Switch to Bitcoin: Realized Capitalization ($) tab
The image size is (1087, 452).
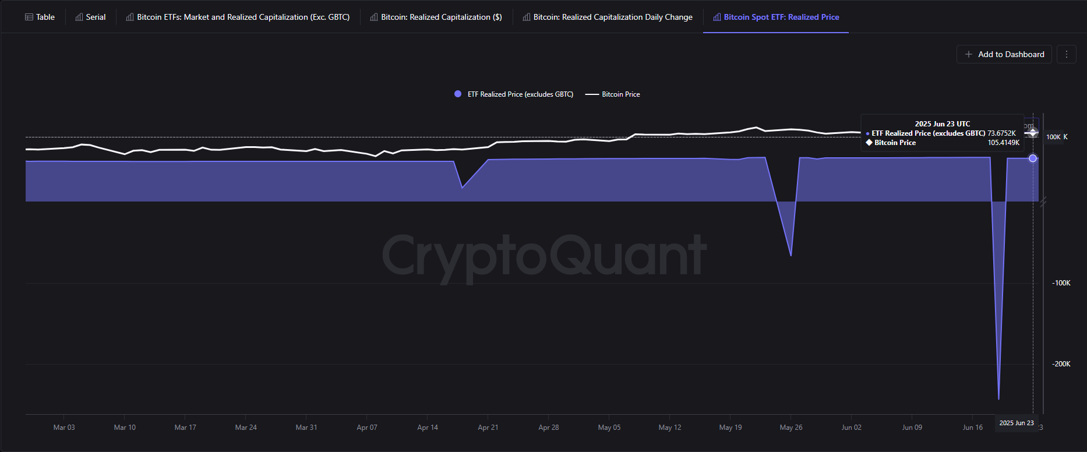(x=441, y=17)
